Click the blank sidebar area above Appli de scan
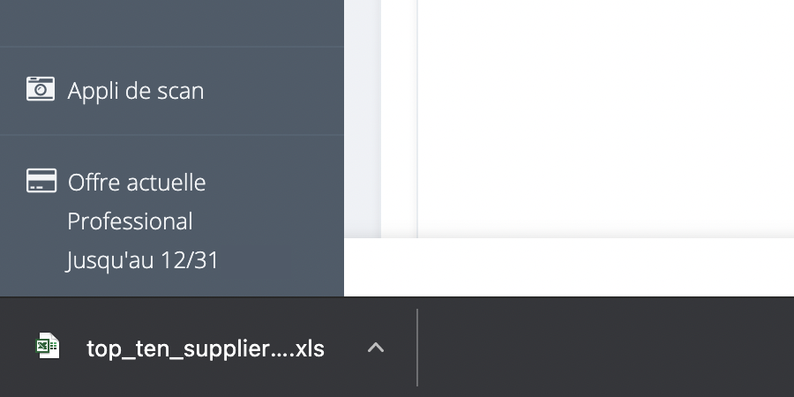Viewport: 794px width, 397px height. tap(172, 23)
